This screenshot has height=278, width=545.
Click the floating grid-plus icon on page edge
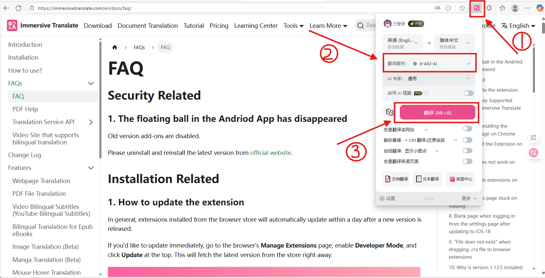pyautogui.click(x=534, y=138)
